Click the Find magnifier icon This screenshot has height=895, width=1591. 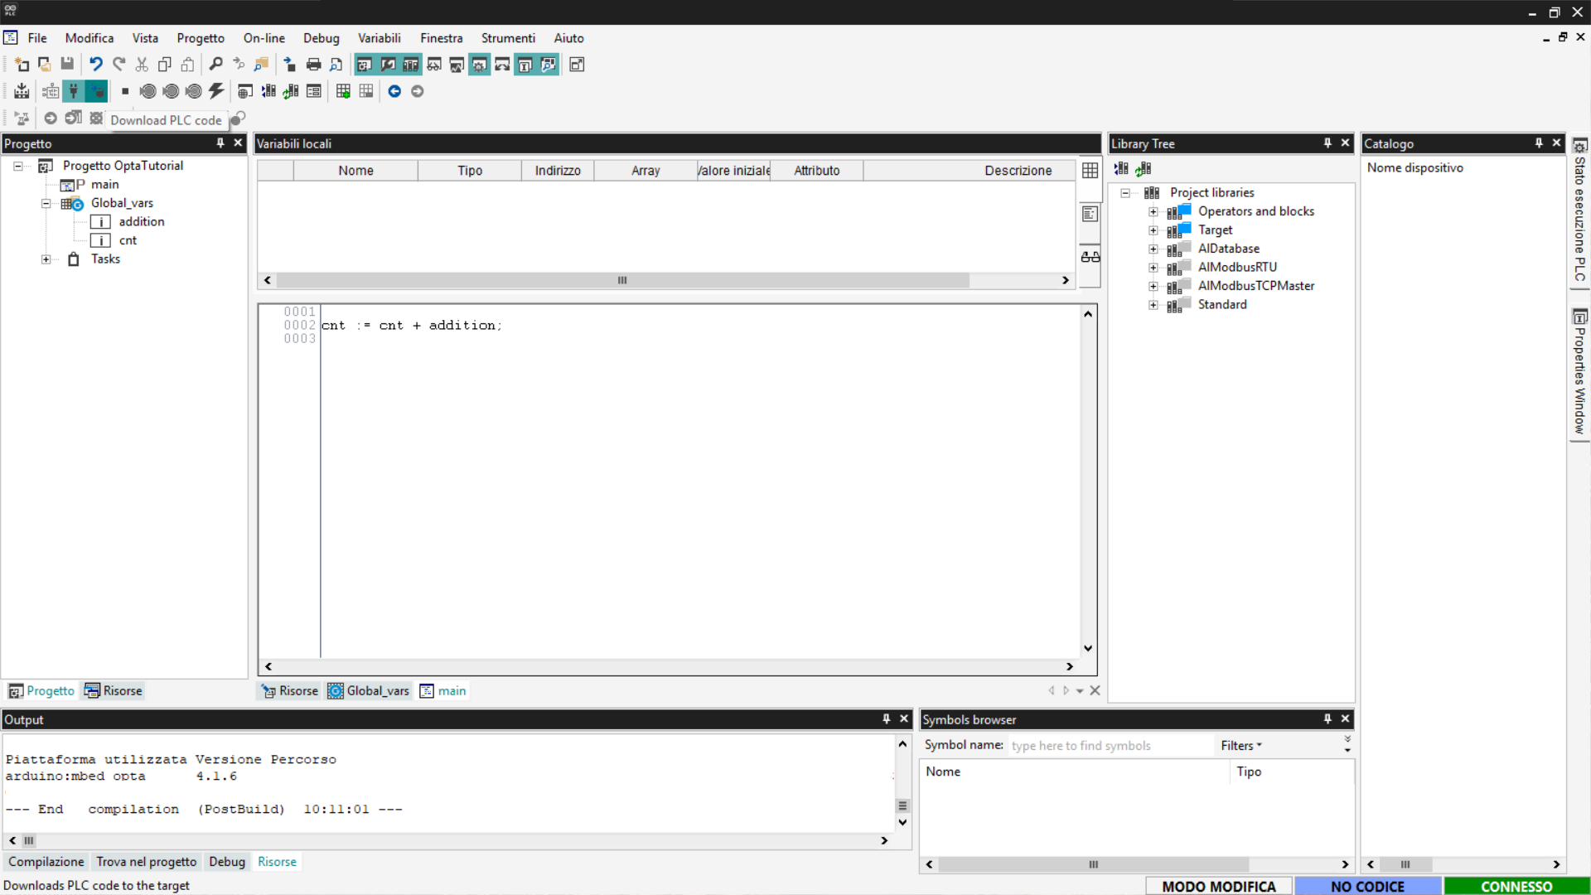[215, 65]
